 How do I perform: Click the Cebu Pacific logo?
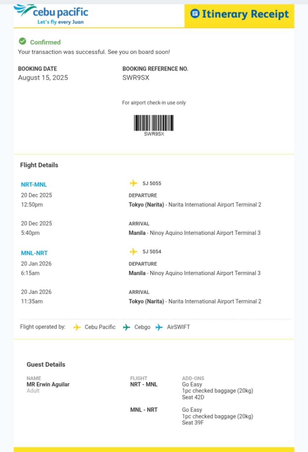pyautogui.click(x=51, y=14)
